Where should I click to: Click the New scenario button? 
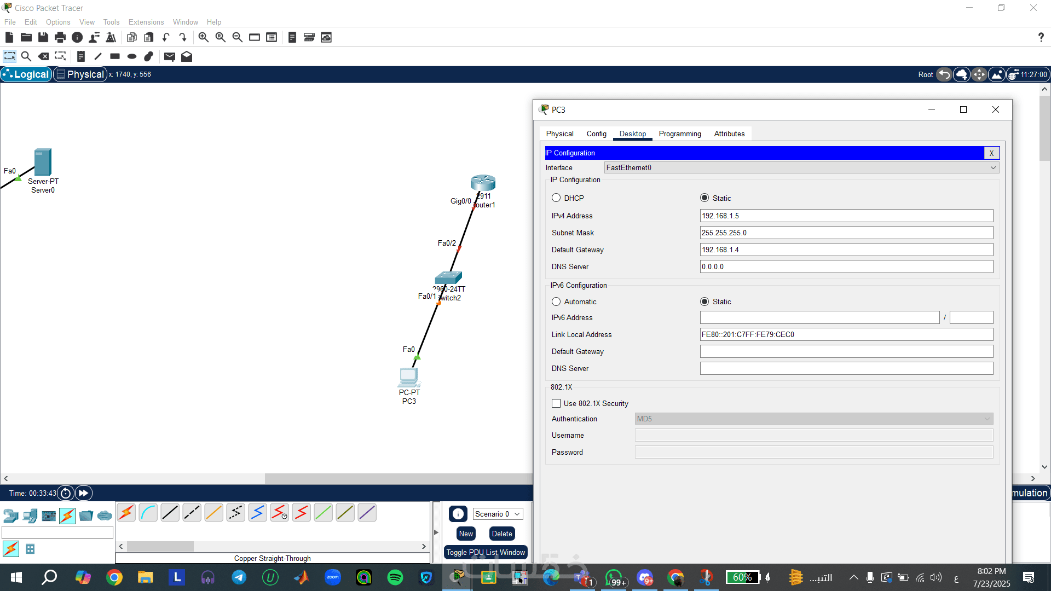pos(466,534)
